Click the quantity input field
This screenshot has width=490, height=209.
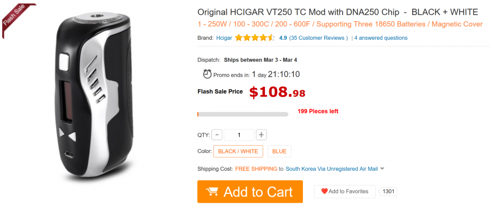239,135
